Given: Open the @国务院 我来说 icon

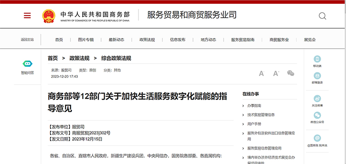Looking at the screenshot, I should [x=317, y=138].
